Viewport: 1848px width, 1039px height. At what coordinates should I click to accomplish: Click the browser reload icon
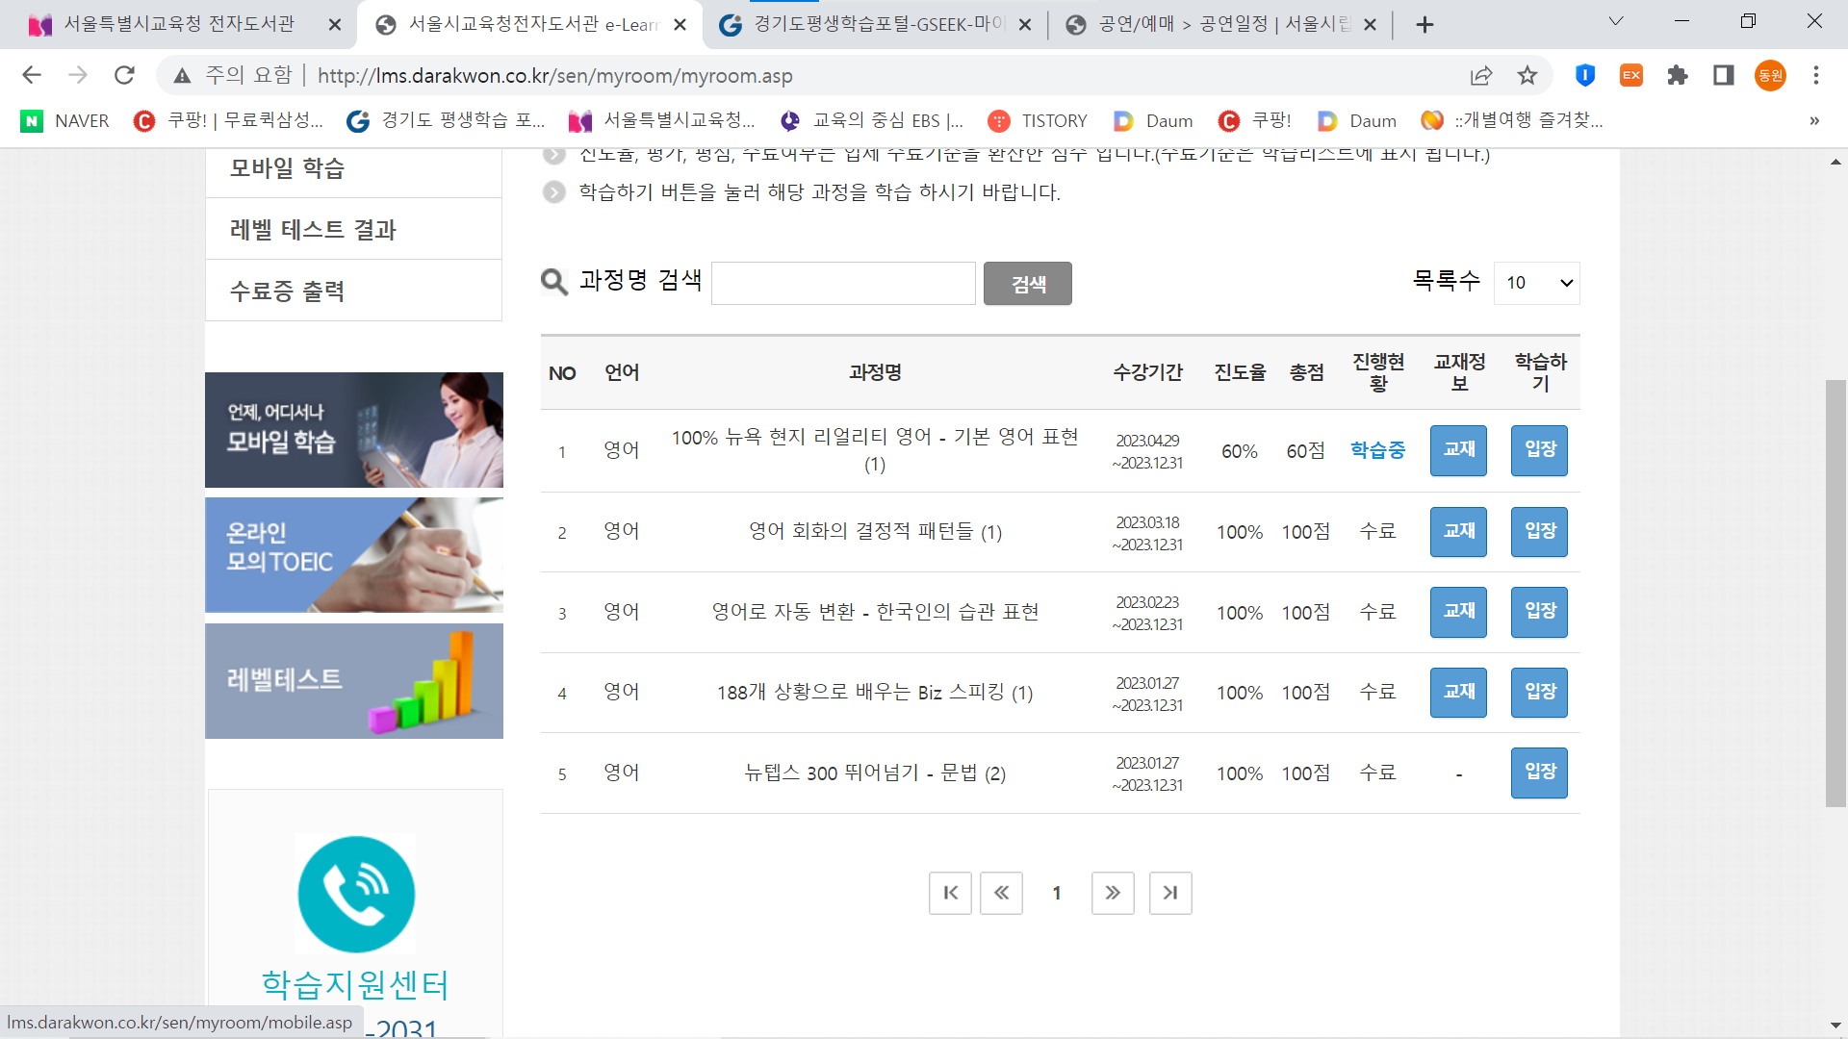(124, 75)
